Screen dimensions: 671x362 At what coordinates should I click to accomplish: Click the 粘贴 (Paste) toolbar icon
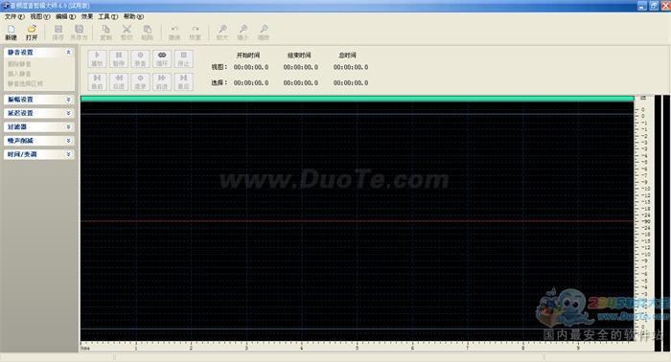click(148, 33)
